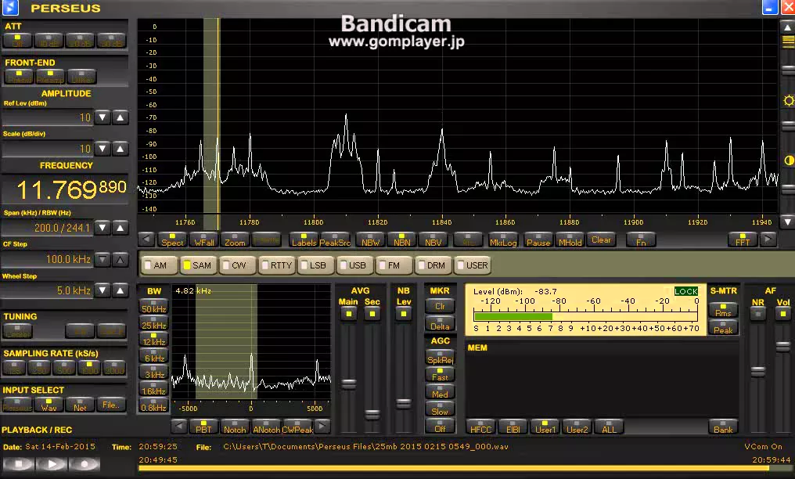Screen dimensions: 795x479
Task: Adjust the AVG Main slider
Action: click(x=348, y=384)
